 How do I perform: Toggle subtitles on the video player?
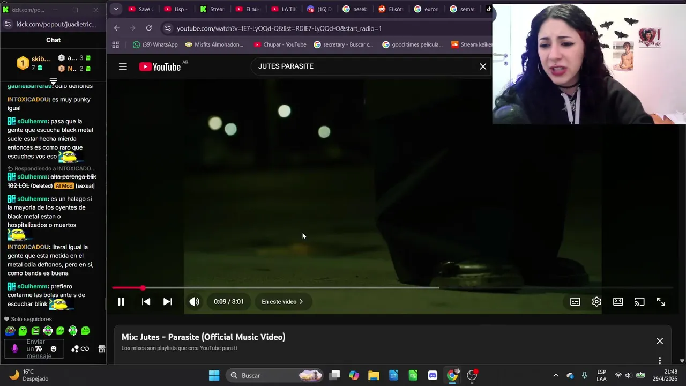575,302
